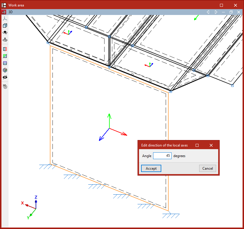This screenshot has height=229, width=244.
Task: Select the 3D tab title
Action: [x=11, y=12]
